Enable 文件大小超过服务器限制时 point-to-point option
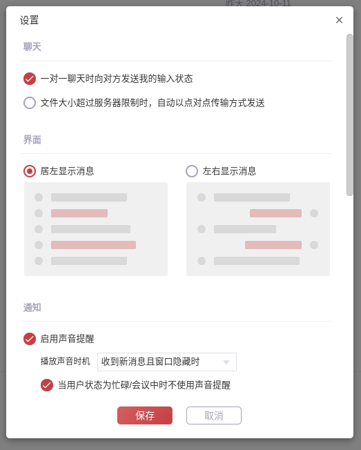 pyautogui.click(x=30, y=103)
